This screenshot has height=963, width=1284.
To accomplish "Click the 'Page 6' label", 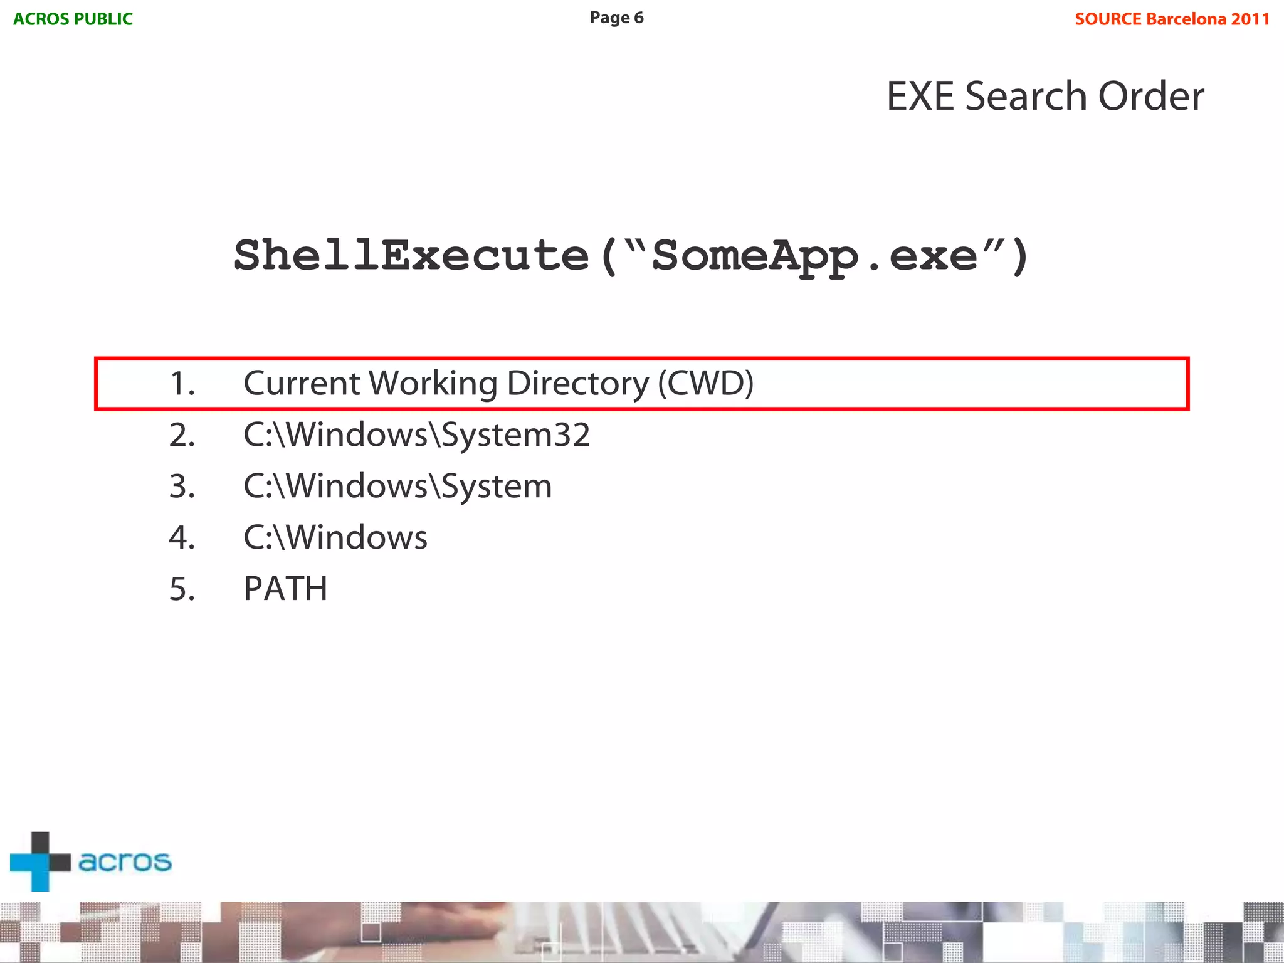I will (616, 18).
